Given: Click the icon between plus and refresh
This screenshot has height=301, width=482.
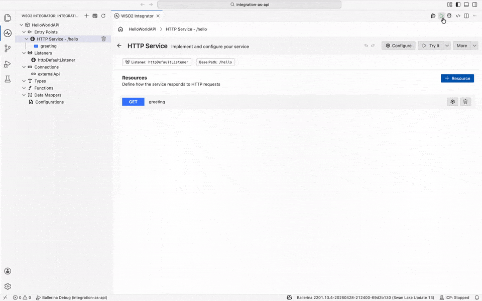Looking at the screenshot, I should pyautogui.click(x=95, y=16).
